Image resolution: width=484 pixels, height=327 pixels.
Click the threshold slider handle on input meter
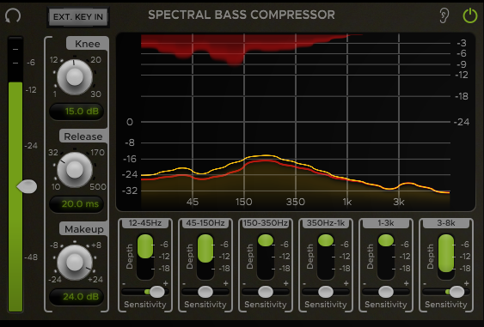tap(27, 187)
